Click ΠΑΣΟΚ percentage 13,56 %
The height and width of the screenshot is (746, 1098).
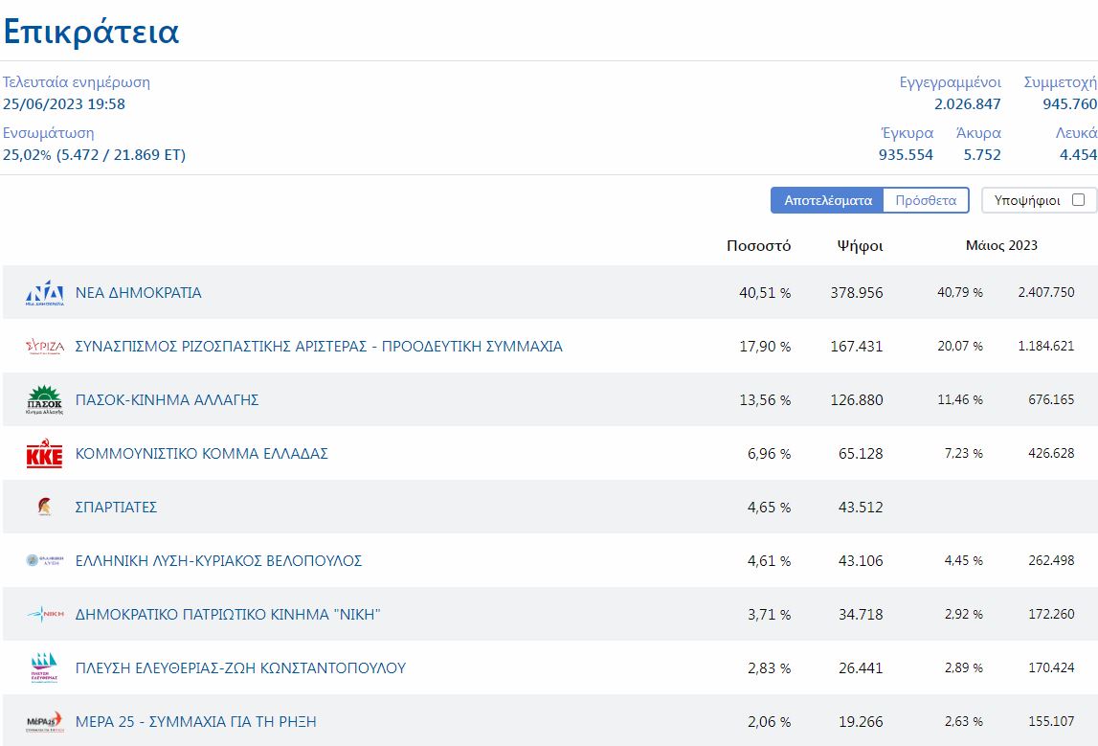(x=765, y=400)
